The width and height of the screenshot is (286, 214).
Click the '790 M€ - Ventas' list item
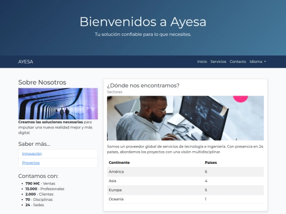(40, 183)
